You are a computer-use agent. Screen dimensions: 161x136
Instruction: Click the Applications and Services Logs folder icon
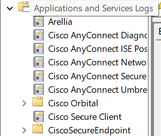24,7
